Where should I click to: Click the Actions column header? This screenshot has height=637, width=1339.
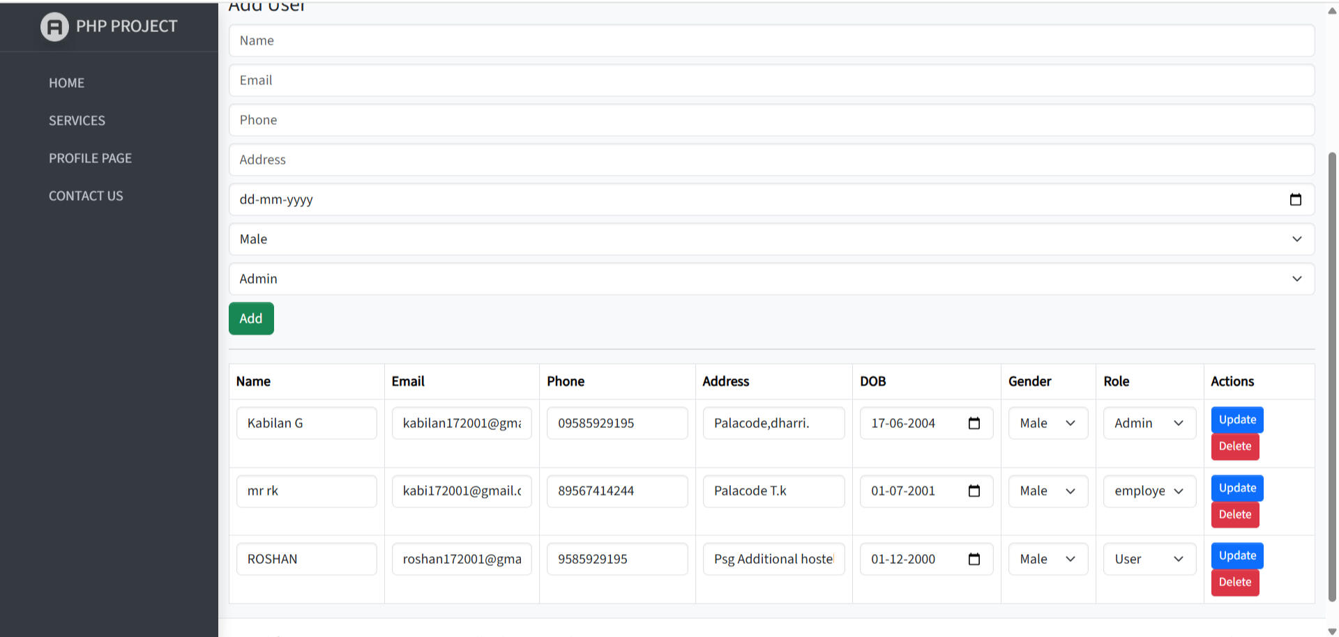tap(1232, 381)
